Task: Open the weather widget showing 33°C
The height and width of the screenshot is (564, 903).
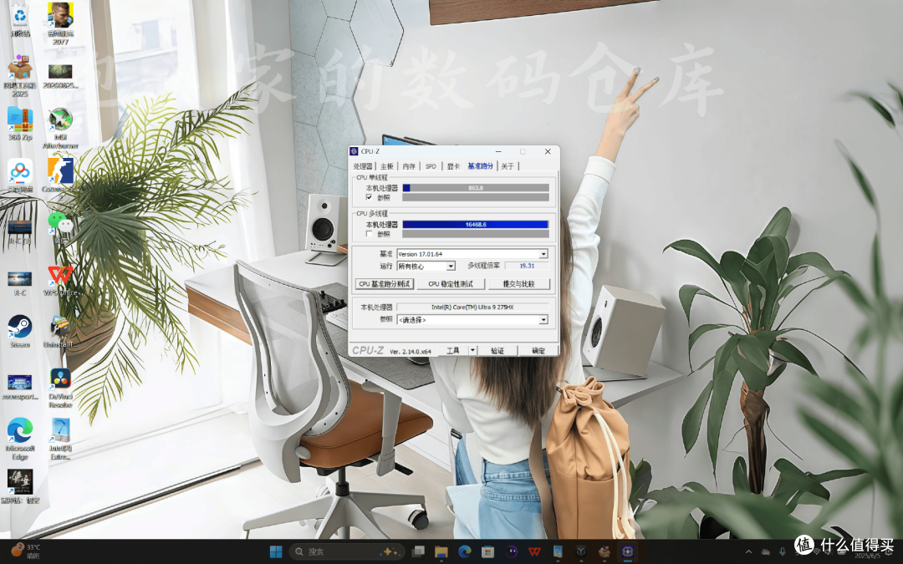Action: point(25,551)
